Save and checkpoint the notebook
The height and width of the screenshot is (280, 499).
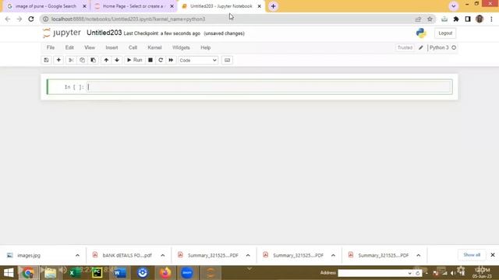(x=47, y=60)
